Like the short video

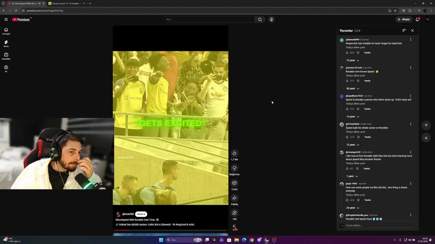point(234,153)
